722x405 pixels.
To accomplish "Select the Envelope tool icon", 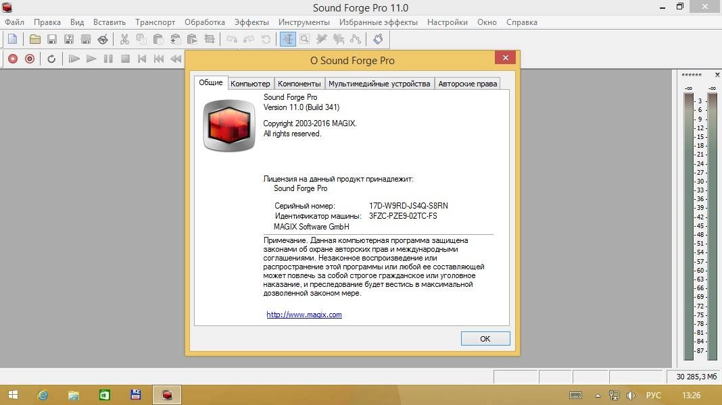I will pos(356,39).
